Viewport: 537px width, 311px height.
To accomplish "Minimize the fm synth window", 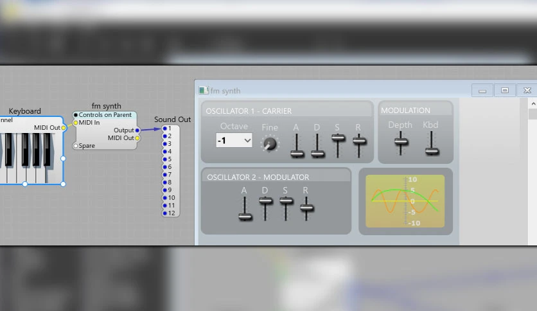I will (482, 91).
